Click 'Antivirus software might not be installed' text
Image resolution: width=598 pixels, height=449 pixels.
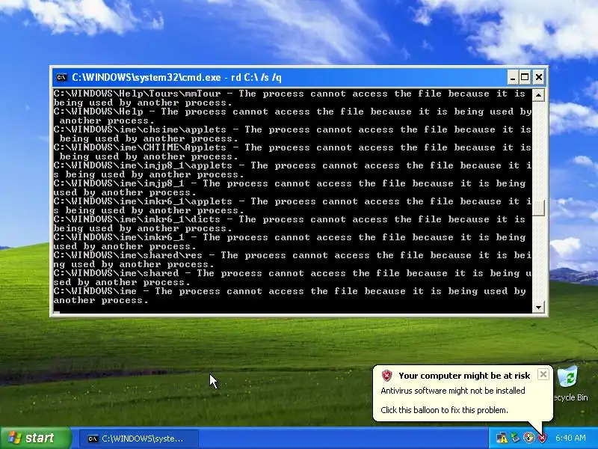(x=453, y=391)
